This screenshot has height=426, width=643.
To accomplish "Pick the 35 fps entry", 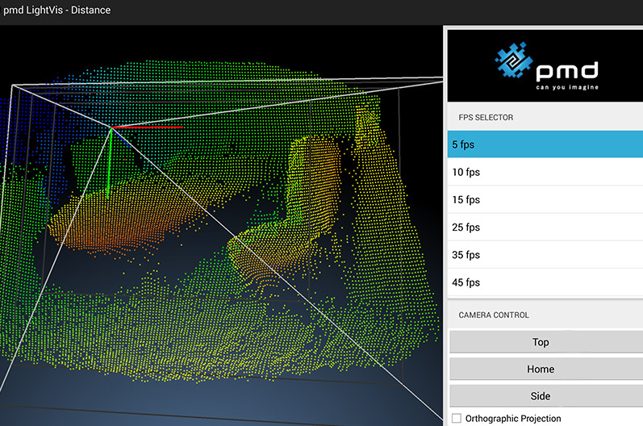I will point(545,255).
